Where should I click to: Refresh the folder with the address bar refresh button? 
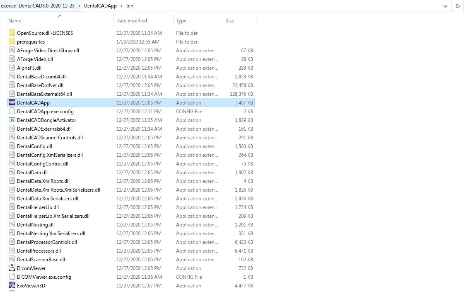pyautogui.click(x=458, y=6)
